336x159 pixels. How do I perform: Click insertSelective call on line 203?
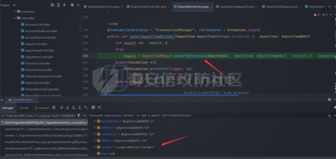190,56
